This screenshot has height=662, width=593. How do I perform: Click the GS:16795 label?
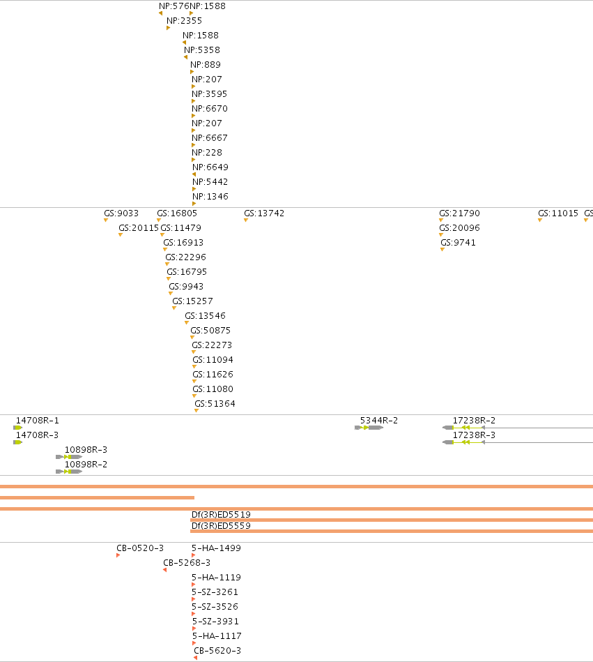[x=187, y=272]
